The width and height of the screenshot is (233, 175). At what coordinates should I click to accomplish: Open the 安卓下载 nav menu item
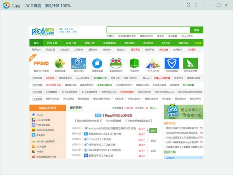point(71,43)
